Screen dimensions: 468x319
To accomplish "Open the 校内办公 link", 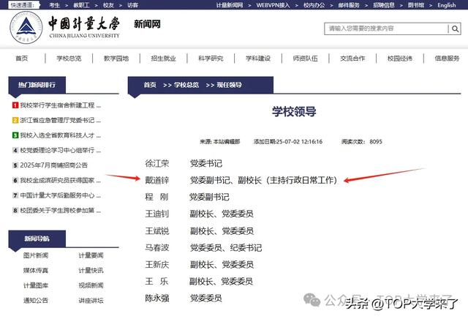I will [314, 5].
